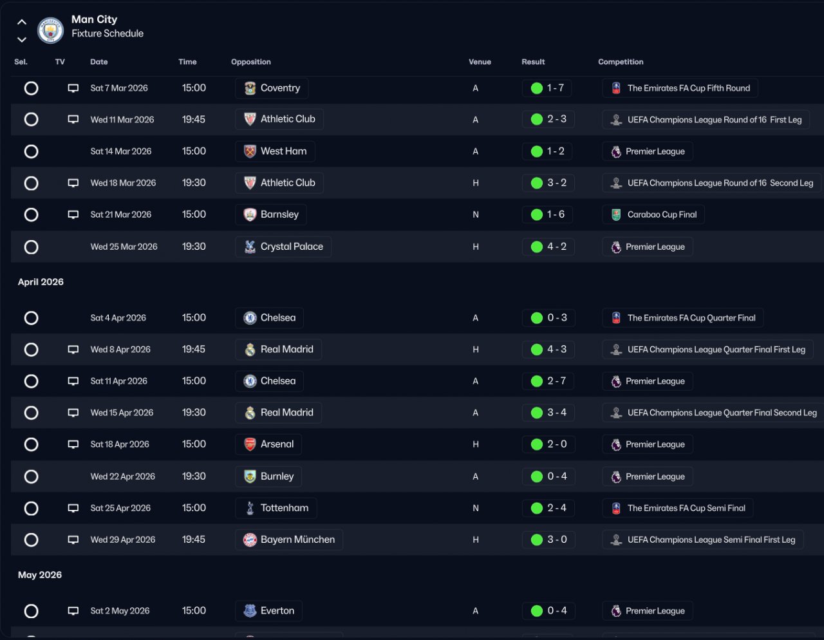Click TV icon for 11 Apr Chelsea match
Image resolution: width=824 pixels, height=640 pixels.
73,381
